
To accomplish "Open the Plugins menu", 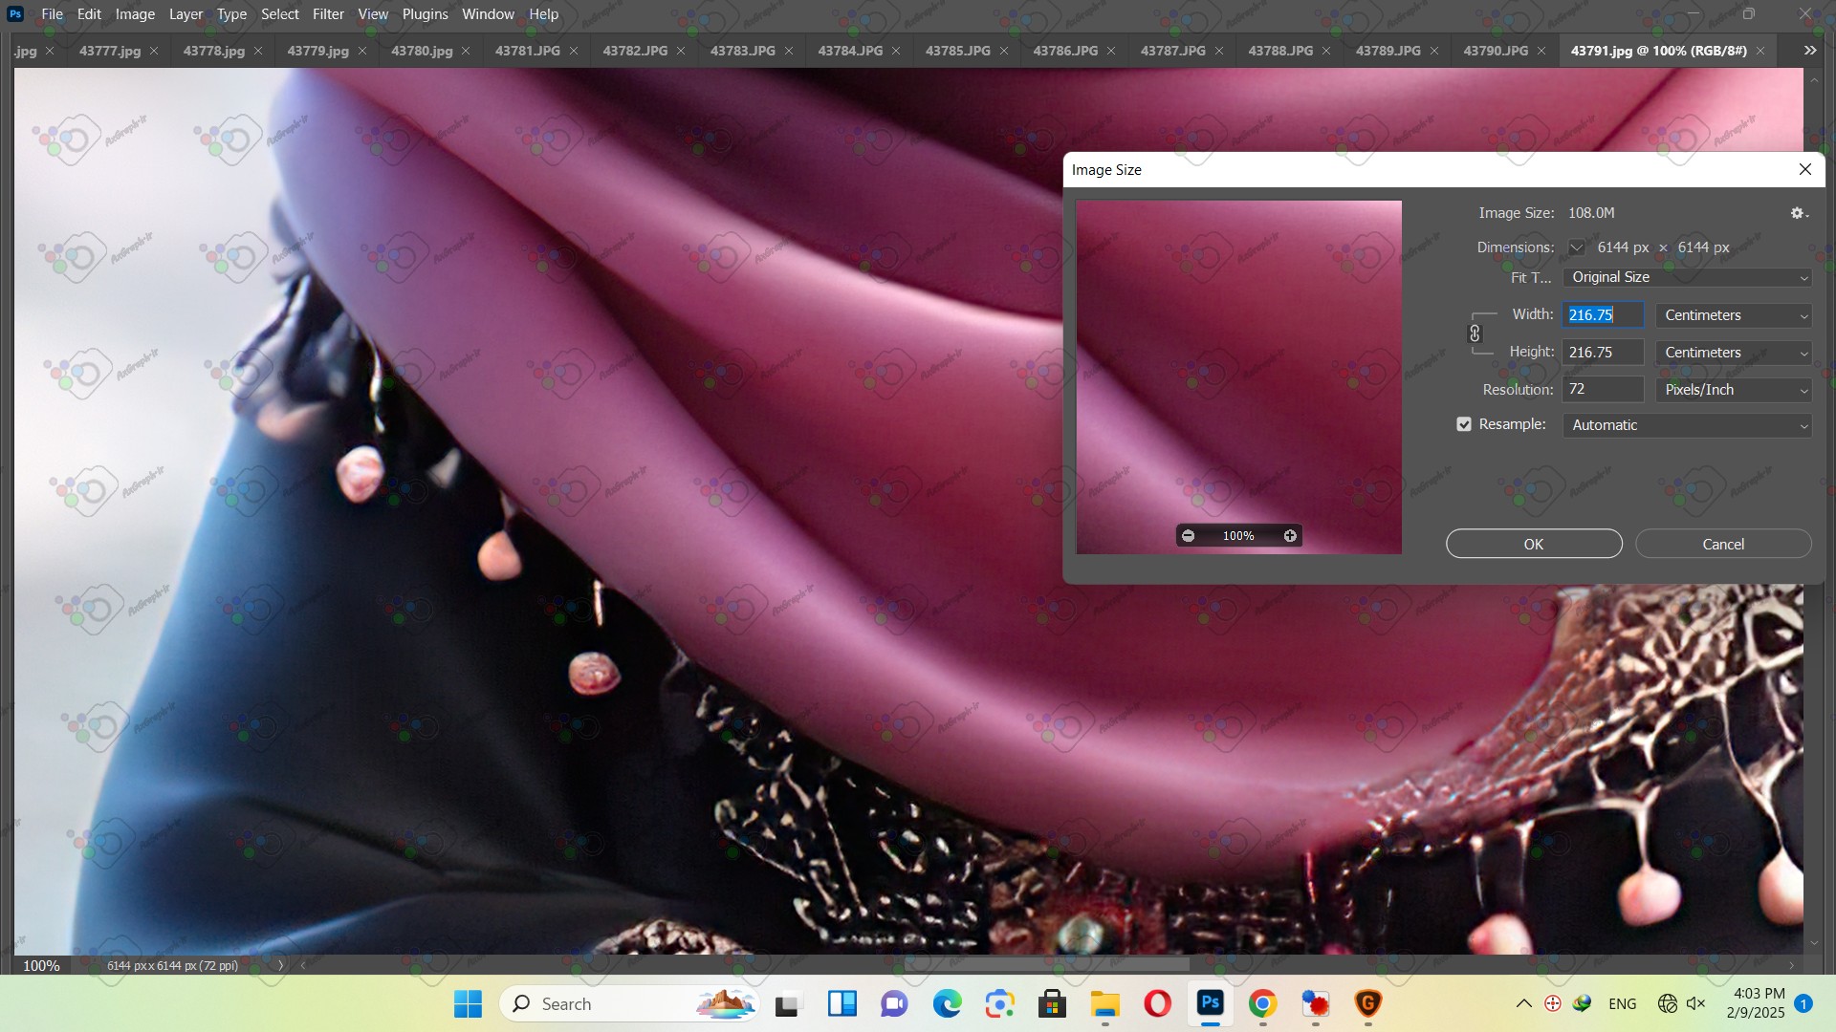I will [x=425, y=14].
